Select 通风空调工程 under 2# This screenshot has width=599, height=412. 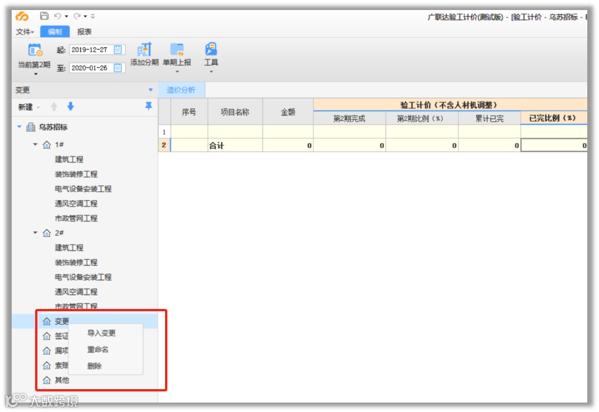(76, 292)
